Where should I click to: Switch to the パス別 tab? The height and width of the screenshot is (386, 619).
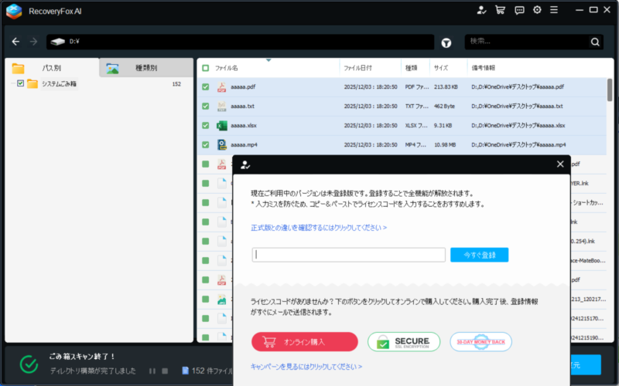pos(51,68)
